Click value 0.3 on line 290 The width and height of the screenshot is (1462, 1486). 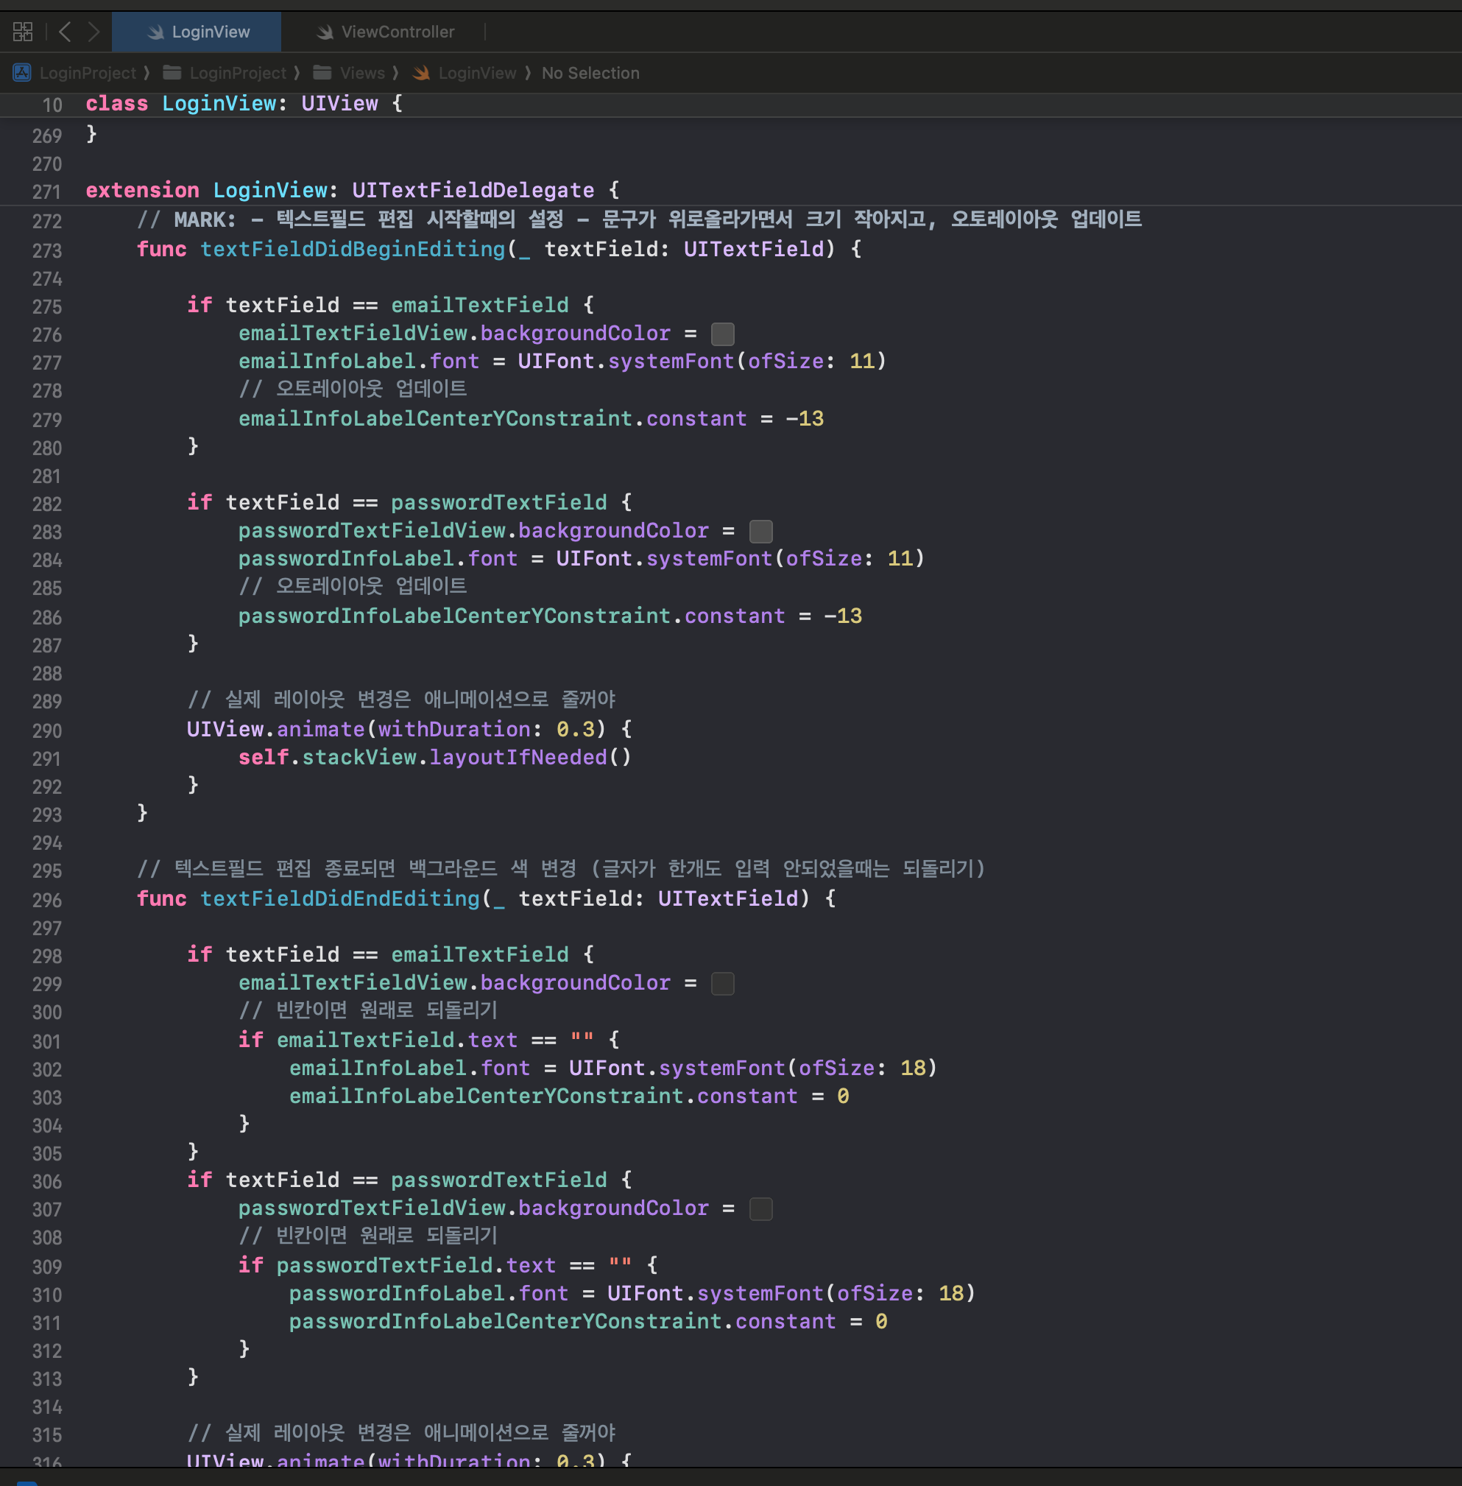575,729
